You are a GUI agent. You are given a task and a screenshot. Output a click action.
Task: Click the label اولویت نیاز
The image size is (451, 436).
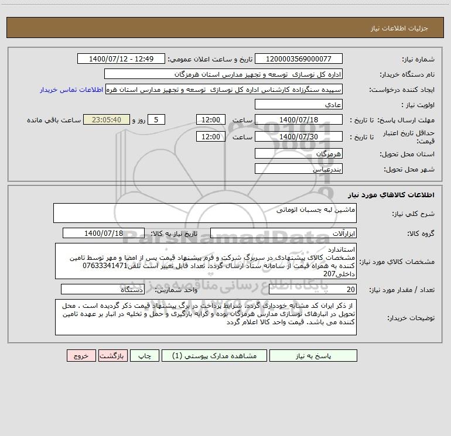pos(418,105)
